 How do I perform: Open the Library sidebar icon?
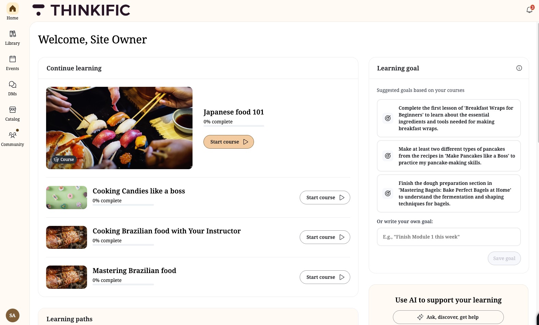point(13,34)
